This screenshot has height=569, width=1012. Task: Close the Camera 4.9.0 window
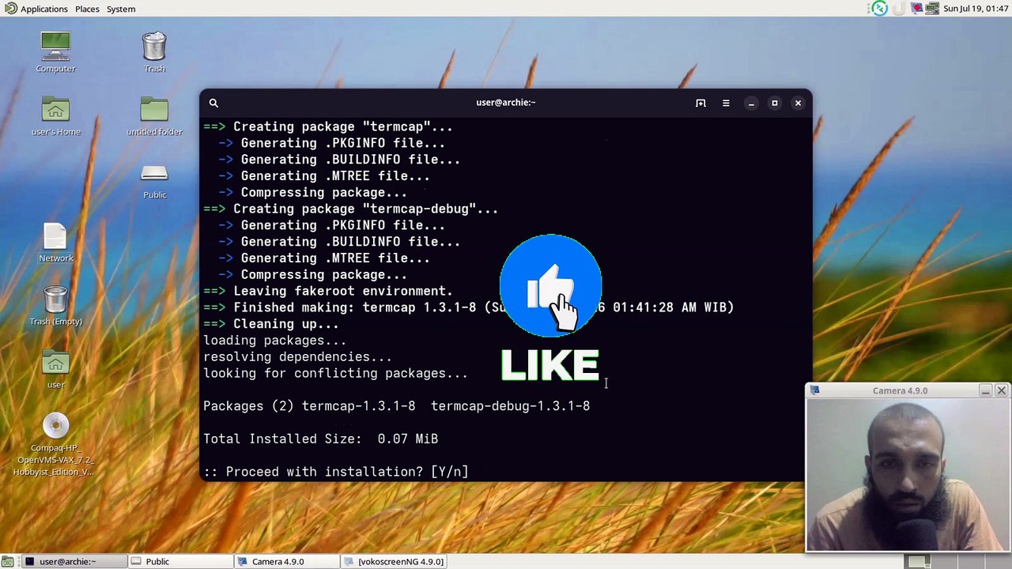[x=1001, y=390]
